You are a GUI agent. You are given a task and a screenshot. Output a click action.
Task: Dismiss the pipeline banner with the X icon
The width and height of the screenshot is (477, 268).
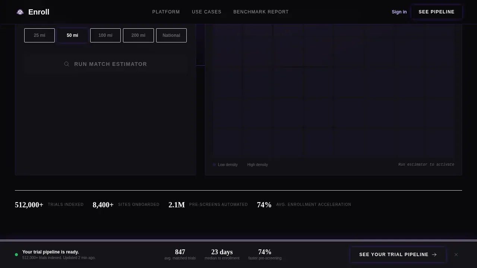coord(456,255)
